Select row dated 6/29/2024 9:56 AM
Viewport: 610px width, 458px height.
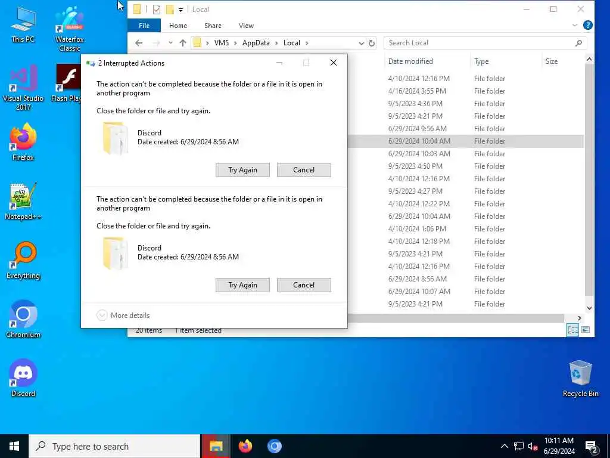point(466,129)
